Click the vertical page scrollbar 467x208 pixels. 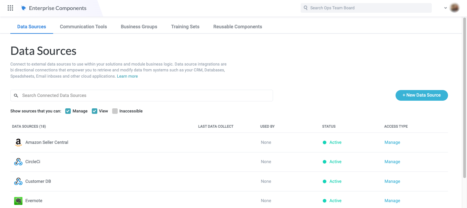coord(464,97)
